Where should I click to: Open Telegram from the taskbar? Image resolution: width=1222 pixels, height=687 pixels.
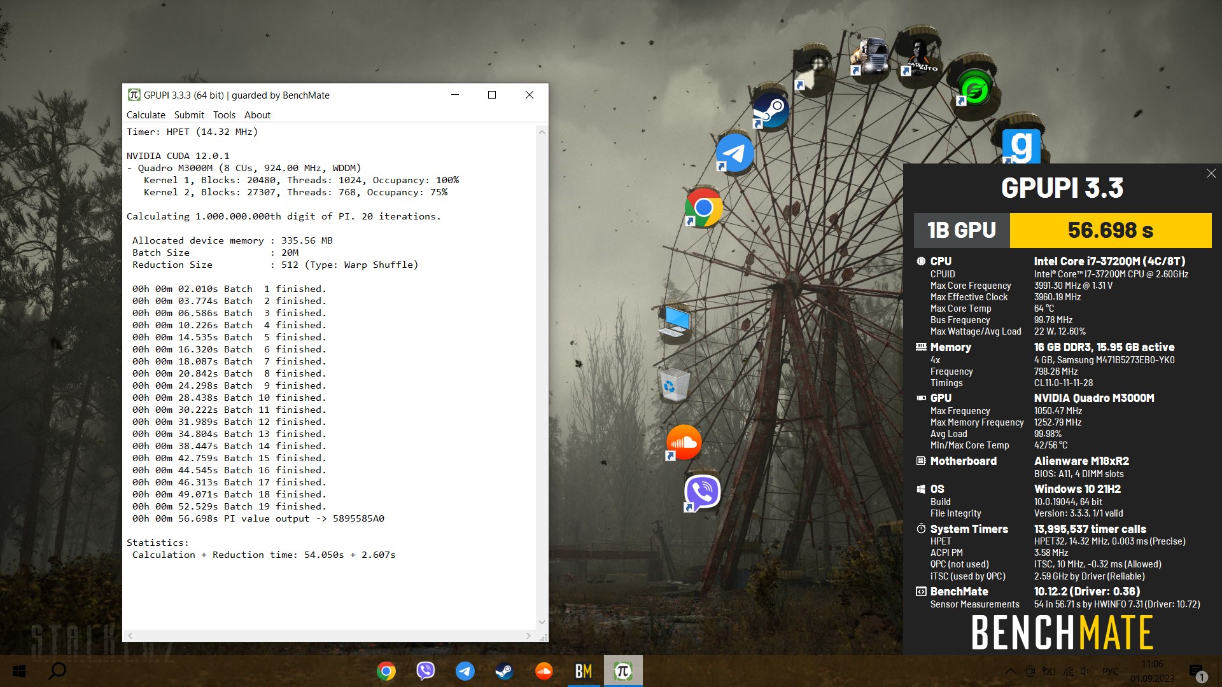click(x=465, y=671)
